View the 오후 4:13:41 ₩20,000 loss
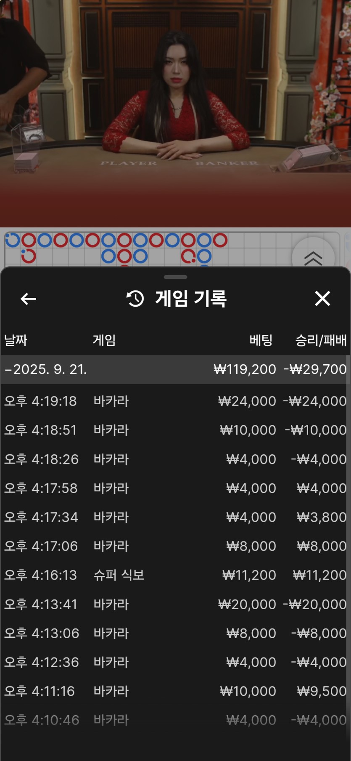The image size is (351, 761). [175, 604]
